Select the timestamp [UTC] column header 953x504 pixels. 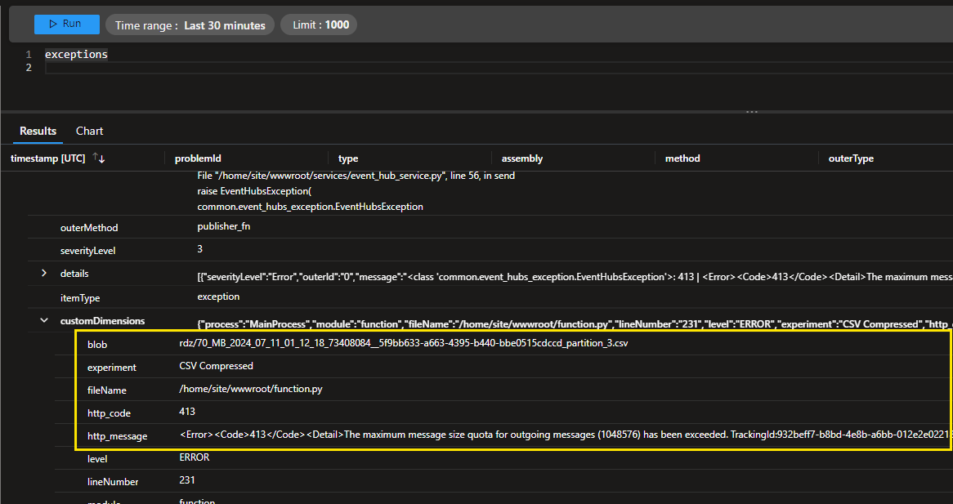[48, 158]
